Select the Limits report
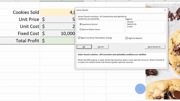The height and width of the screenshot is (101, 180). click(130, 27)
